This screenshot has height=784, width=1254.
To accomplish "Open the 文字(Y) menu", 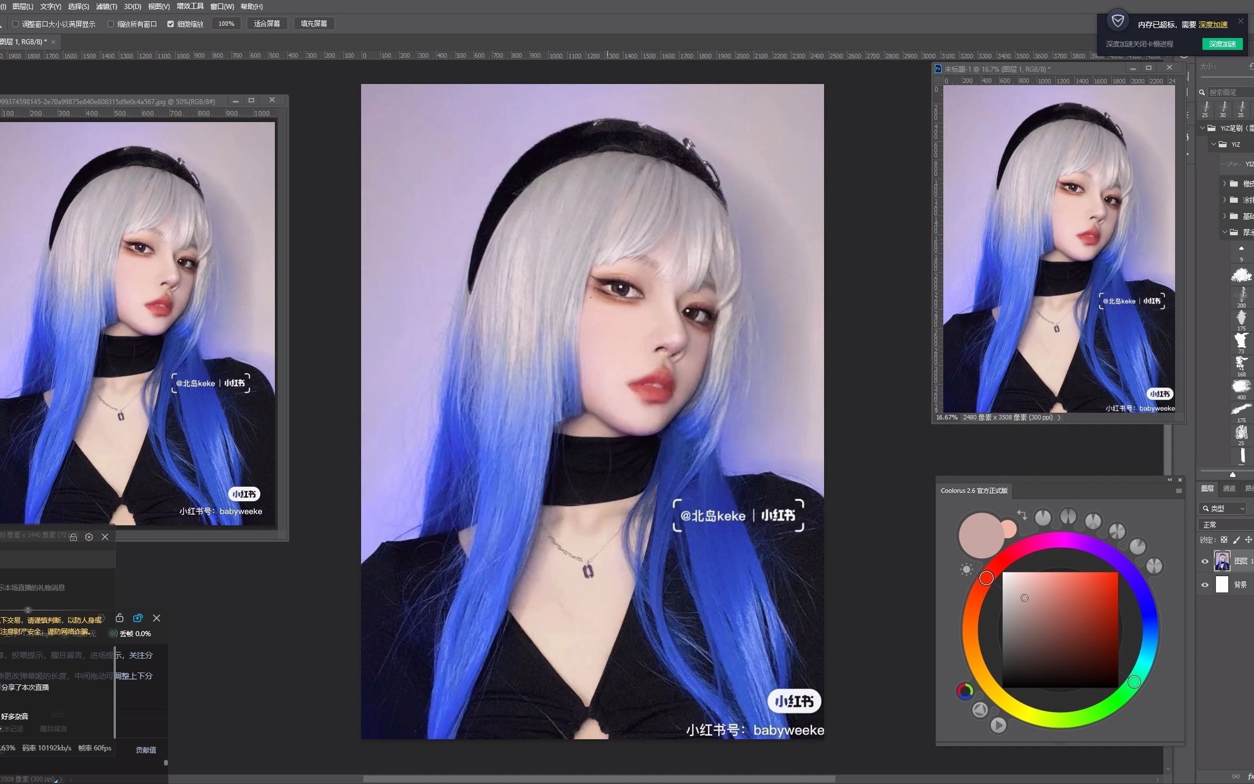I will [50, 6].
